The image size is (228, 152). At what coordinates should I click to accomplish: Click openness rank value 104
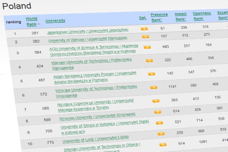(209, 45)
